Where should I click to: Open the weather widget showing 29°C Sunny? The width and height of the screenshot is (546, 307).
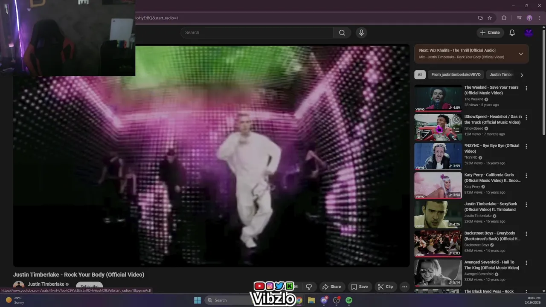pos(15,300)
